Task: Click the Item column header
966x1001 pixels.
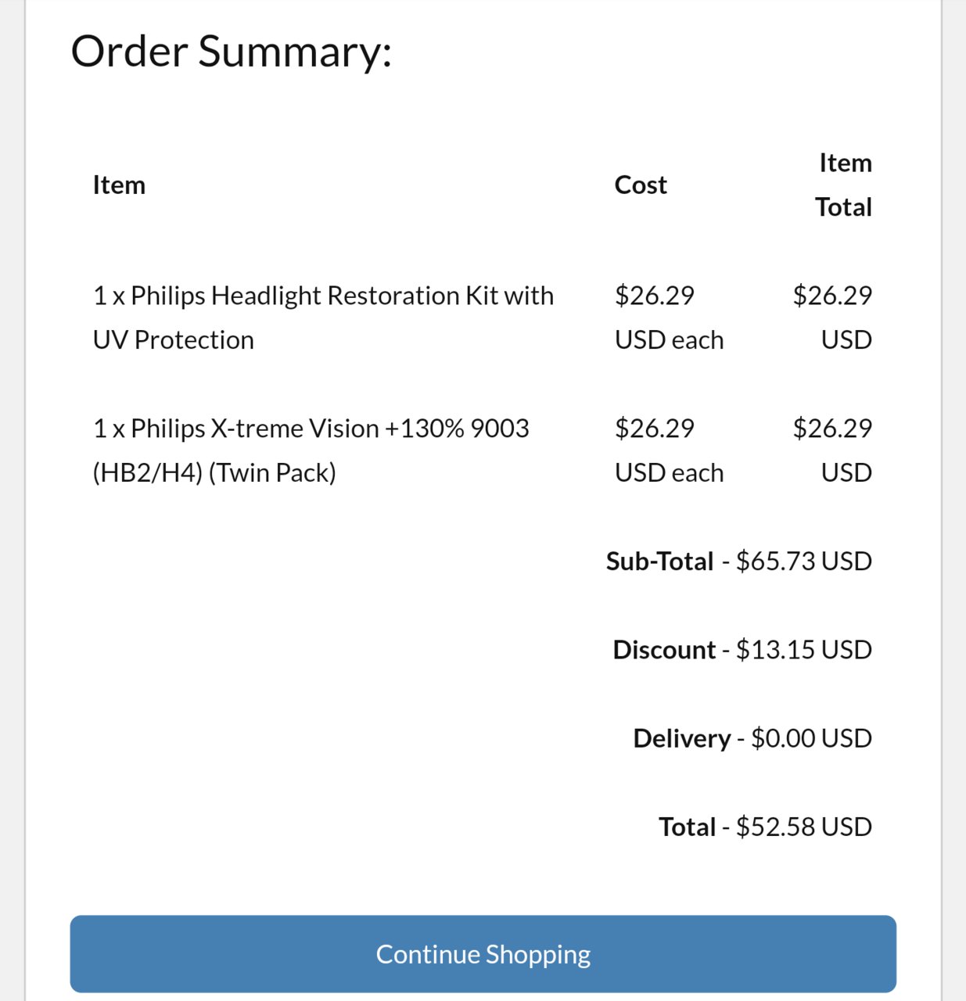Action: [x=119, y=185]
